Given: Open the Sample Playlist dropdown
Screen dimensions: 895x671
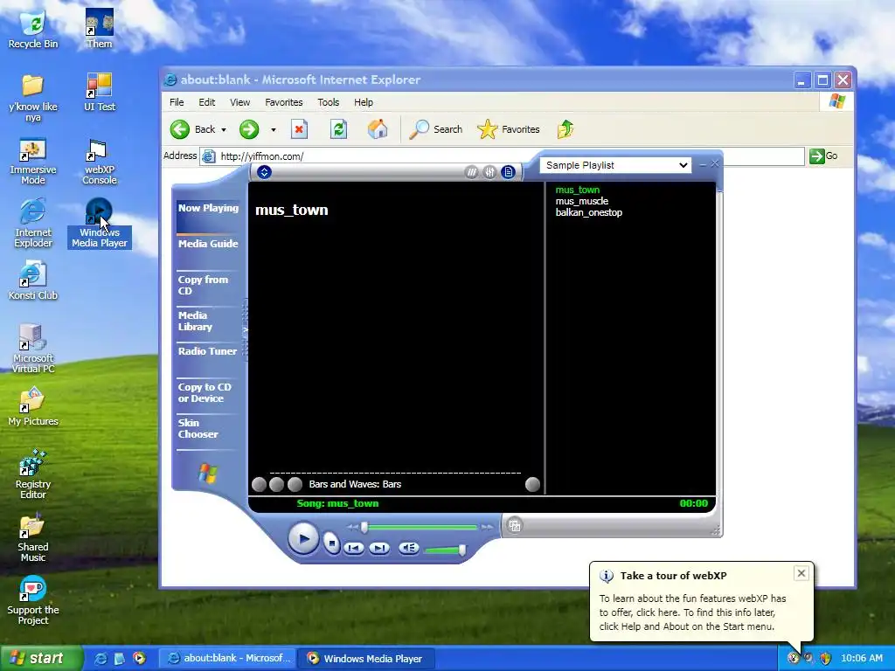Looking at the screenshot, I should 615,165.
